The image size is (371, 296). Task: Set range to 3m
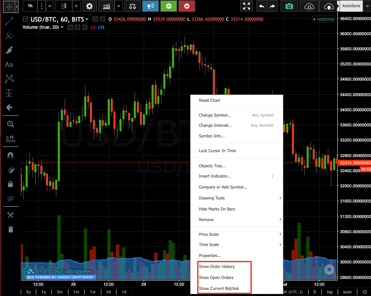coord(60,292)
